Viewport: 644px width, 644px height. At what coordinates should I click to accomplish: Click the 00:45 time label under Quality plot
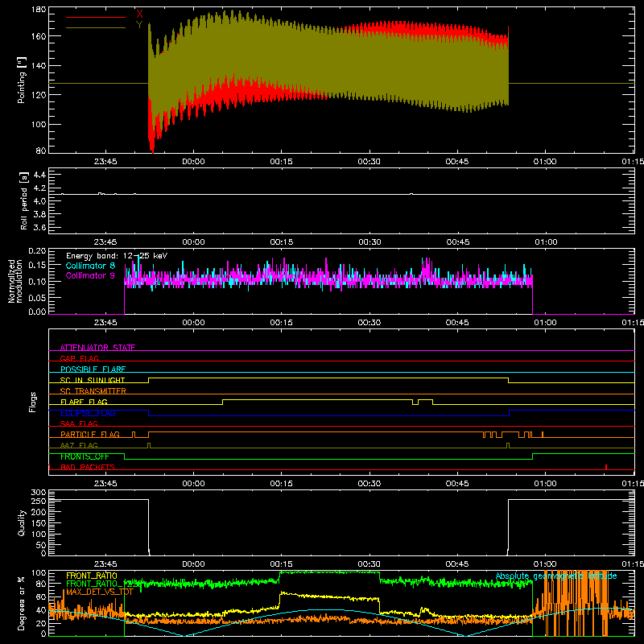(457, 564)
